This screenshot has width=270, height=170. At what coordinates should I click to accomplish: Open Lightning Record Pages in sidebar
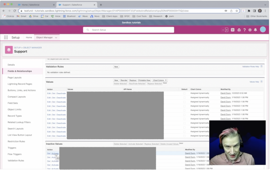coord(20,84)
